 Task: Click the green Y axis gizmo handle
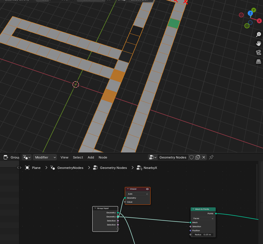[253, 10]
